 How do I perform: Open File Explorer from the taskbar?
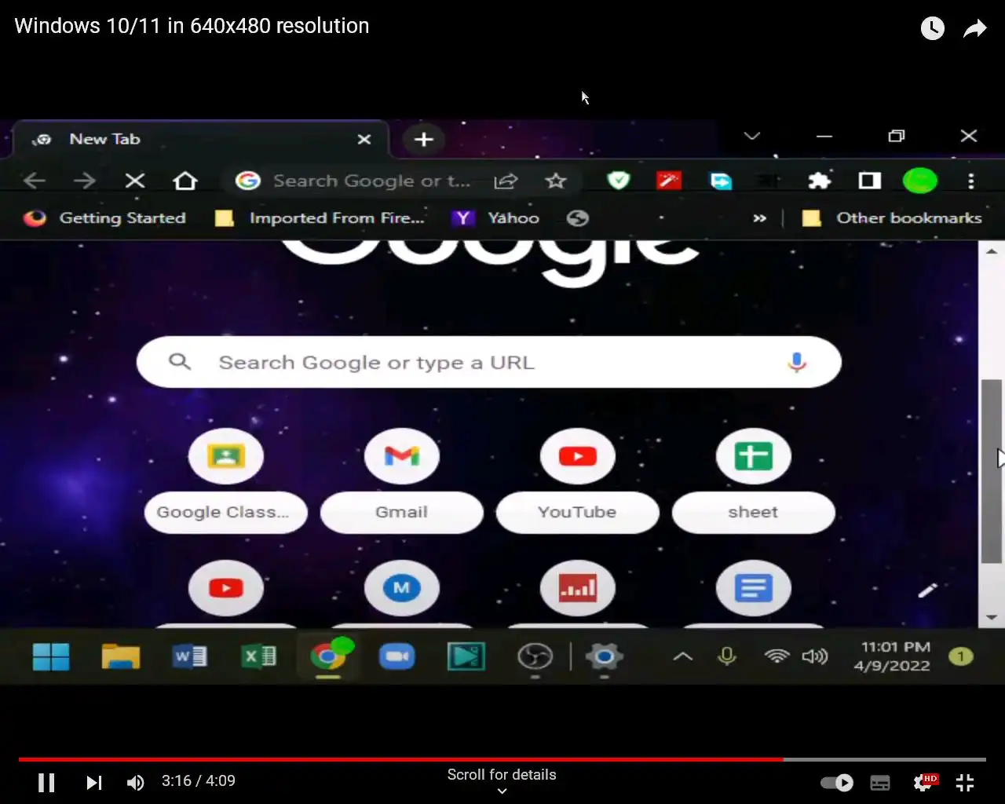pyautogui.click(x=121, y=656)
